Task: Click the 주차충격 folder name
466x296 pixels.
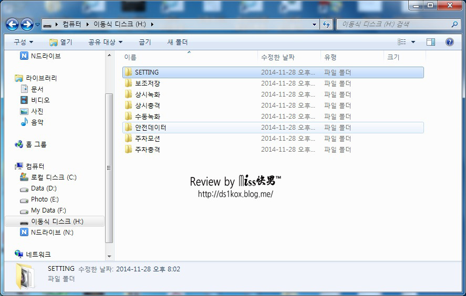Action: [x=148, y=150]
